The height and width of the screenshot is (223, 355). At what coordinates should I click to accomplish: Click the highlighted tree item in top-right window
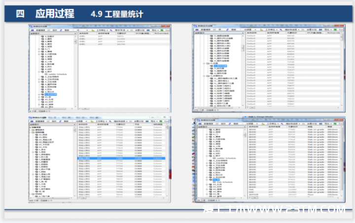coord(220,66)
